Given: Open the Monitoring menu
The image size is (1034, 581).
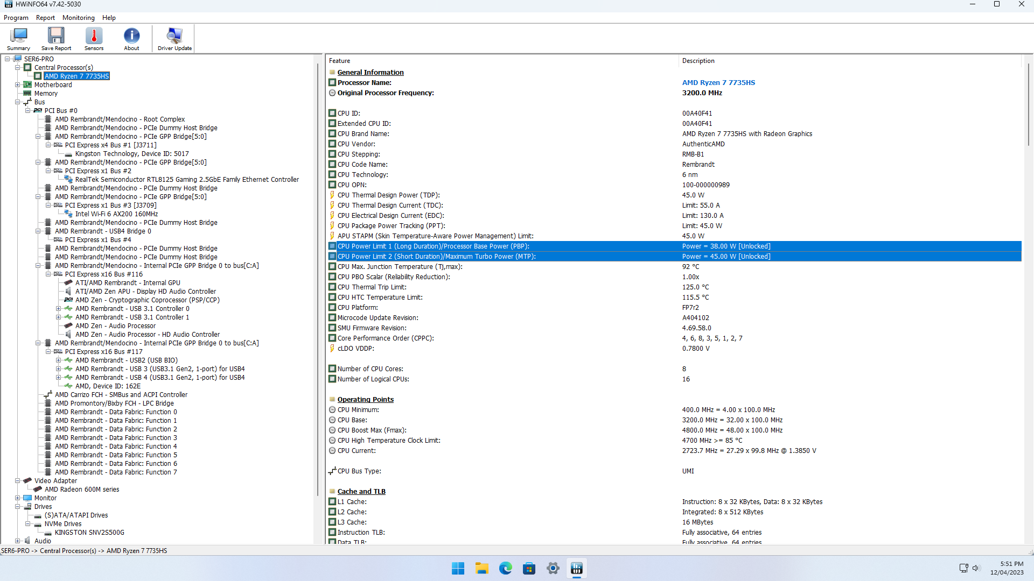Looking at the screenshot, I should point(79,18).
